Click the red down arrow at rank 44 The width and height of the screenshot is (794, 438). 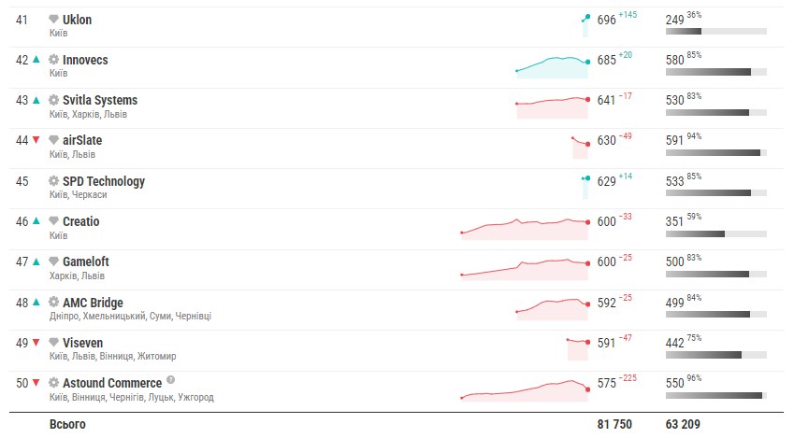(x=36, y=140)
